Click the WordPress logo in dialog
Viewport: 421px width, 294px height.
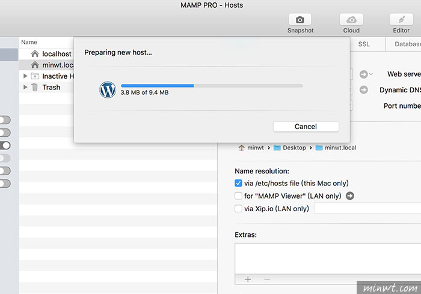pyautogui.click(x=108, y=89)
